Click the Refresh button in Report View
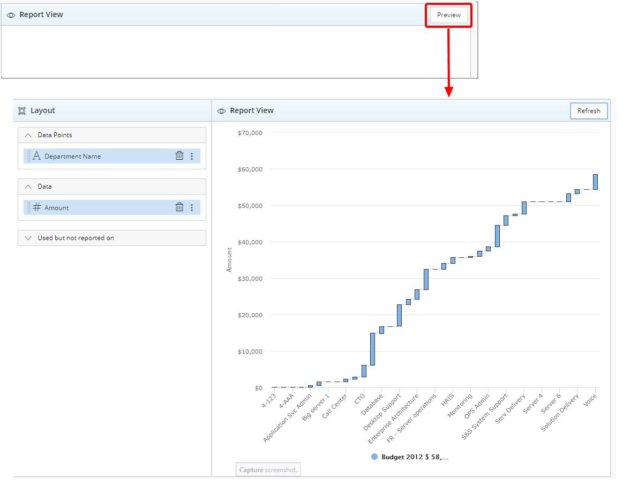Screen dimensions: 623x485 pos(588,111)
